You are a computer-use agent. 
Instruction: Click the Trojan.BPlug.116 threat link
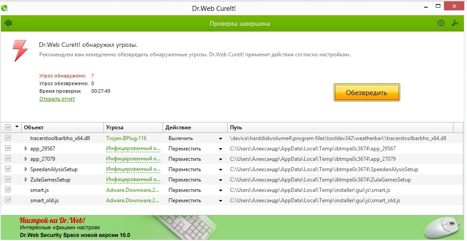(x=126, y=138)
